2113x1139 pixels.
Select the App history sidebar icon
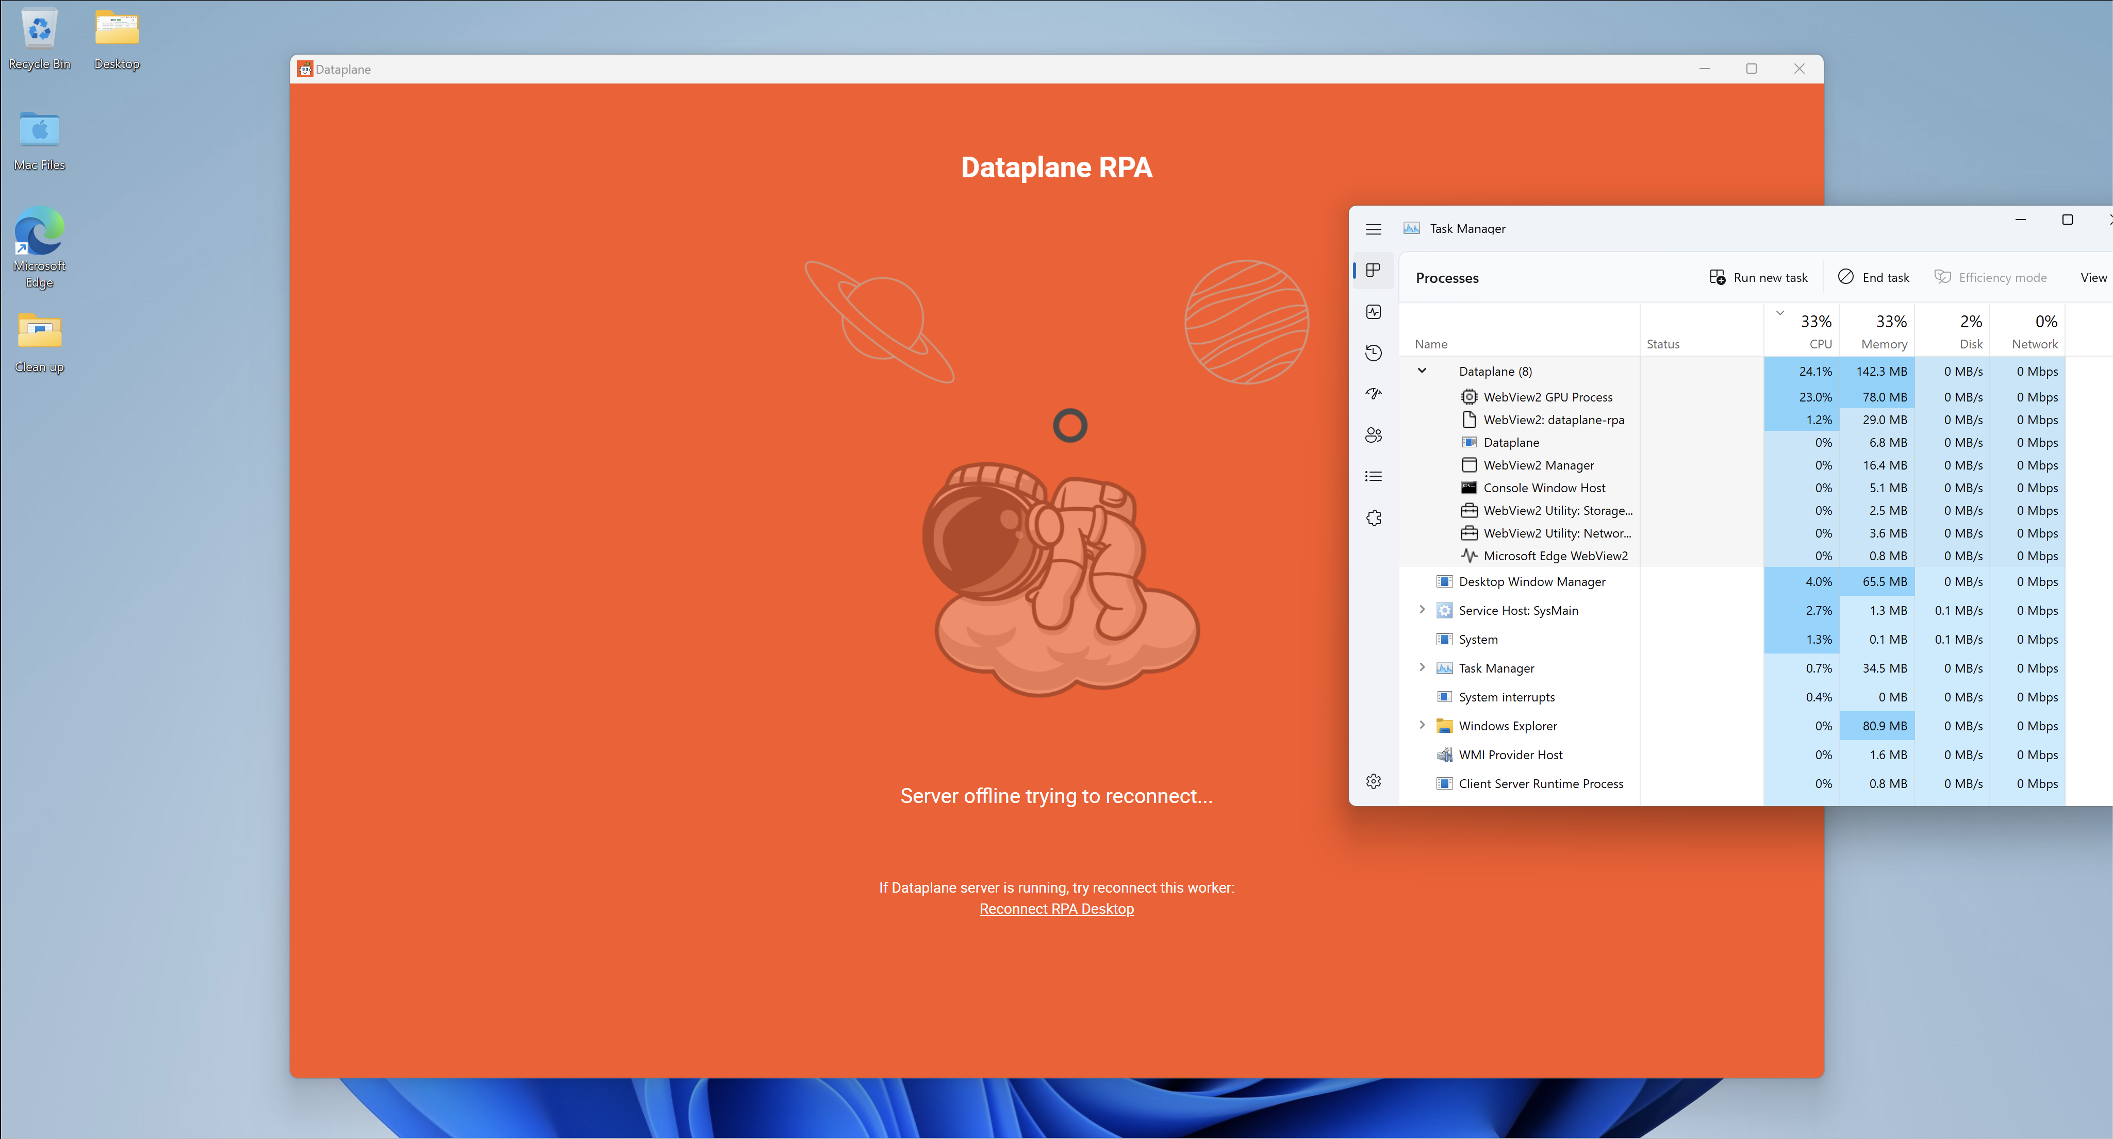pos(1374,353)
